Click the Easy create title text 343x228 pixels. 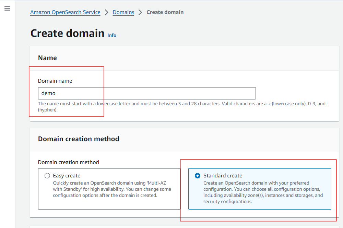[67, 176]
